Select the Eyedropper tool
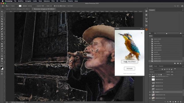The width and height of the screenshot is (184, 103). pos(2,26)
